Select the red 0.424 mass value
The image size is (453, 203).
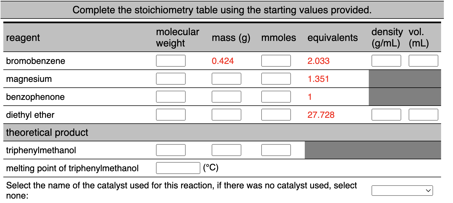(222, 61)
